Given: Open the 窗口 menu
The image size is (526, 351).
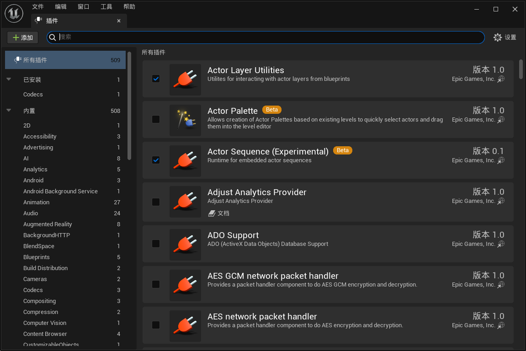Looking at the screenshot, I should pos(84,7).
